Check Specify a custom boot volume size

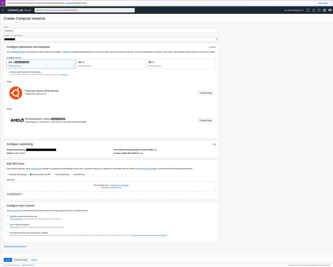[7, 216]
